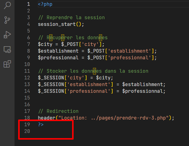The image size is (189, 146).
Task: Click the 'session_start();' call on line 4
Action: click(x=61, y=24)
